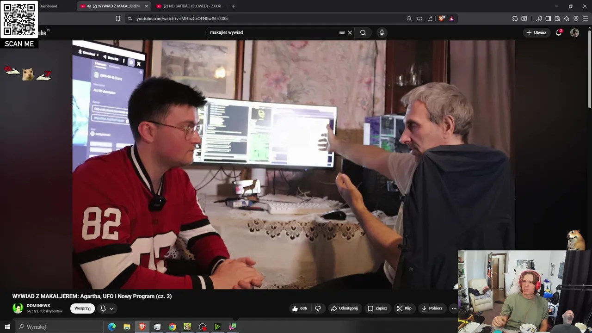View site information icon beside URL
The width and height of the screenshot is (592, 333).
pos(129,18)
